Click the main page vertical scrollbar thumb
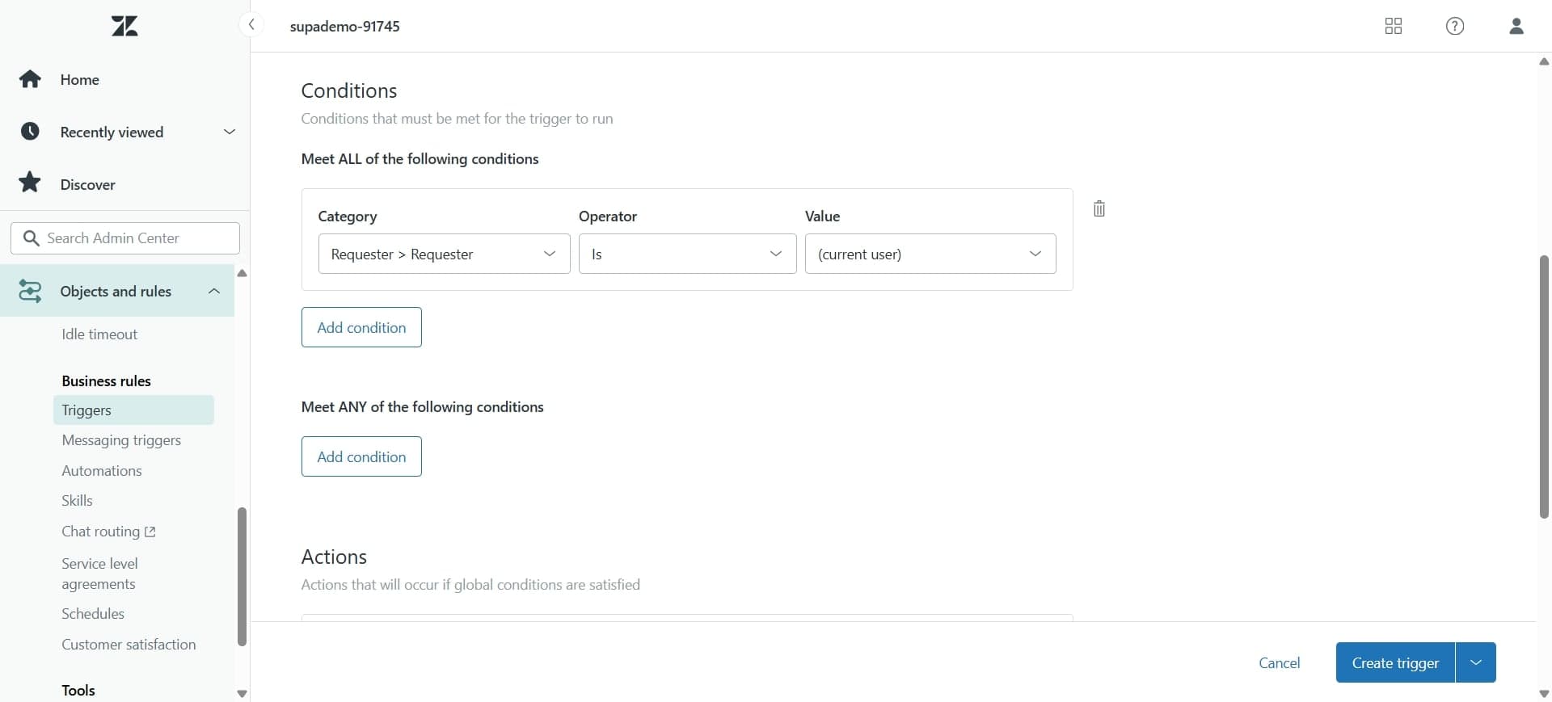This screenshot has height=702, width=1552. pos(1544,386)
